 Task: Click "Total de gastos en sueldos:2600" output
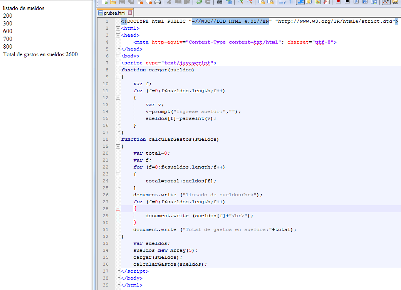[40, 54]
